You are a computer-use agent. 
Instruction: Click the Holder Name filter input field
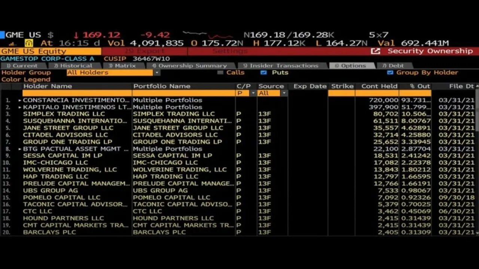pyautogui.click(x=77, y=93)
